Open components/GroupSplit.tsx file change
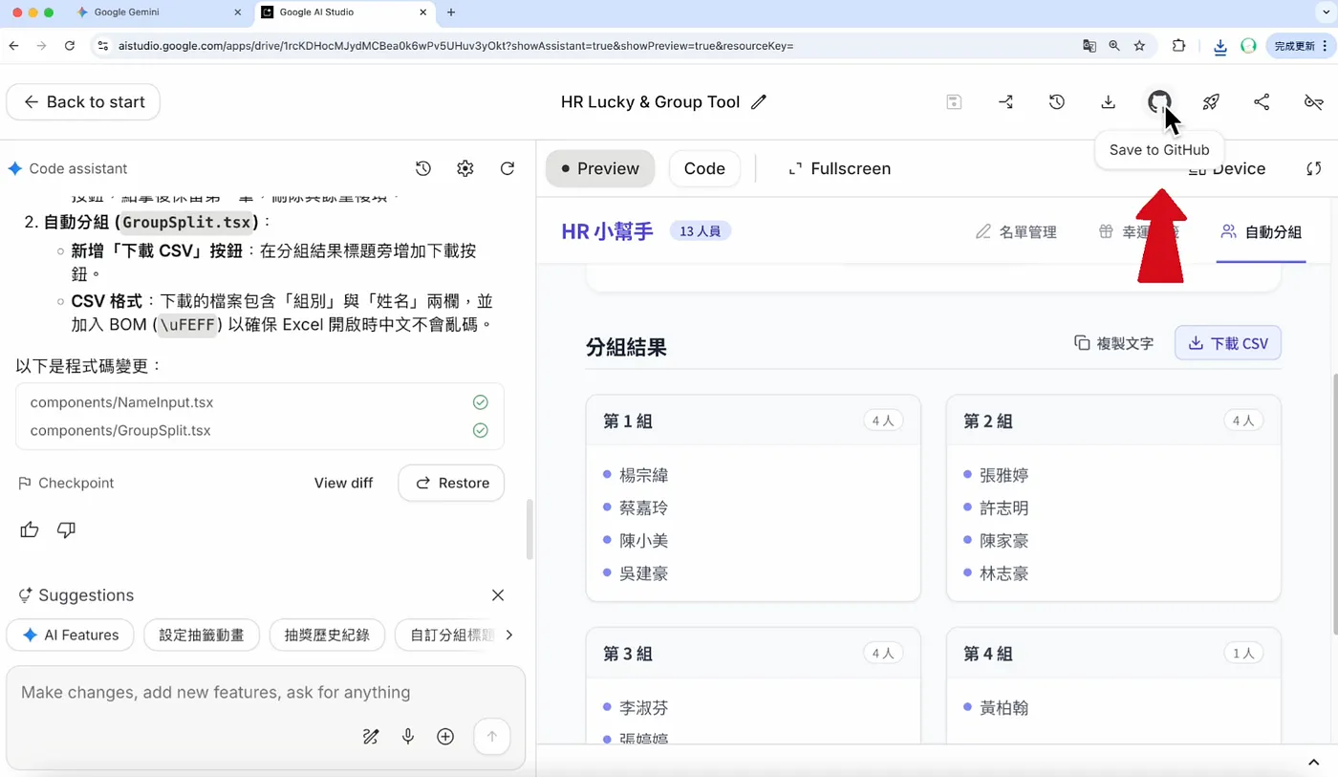The width and height of the screenshot is (1338, 777). (260, 430)
